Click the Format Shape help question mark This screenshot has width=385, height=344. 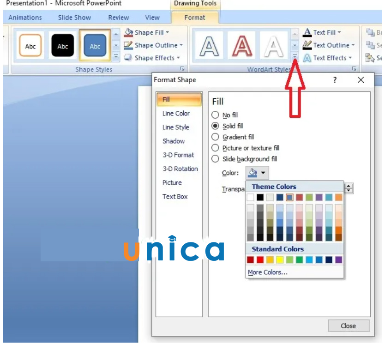coord(335,80)
